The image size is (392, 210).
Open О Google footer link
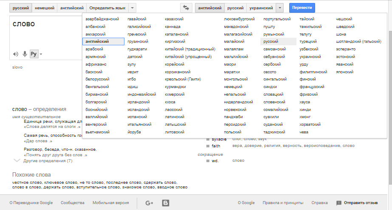tap(246, 203)
